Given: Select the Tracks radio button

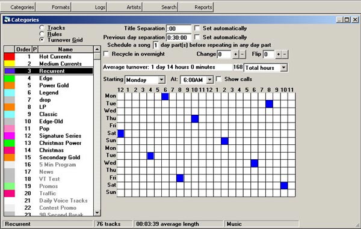Looking at the screenshot, I should point(42,28).
